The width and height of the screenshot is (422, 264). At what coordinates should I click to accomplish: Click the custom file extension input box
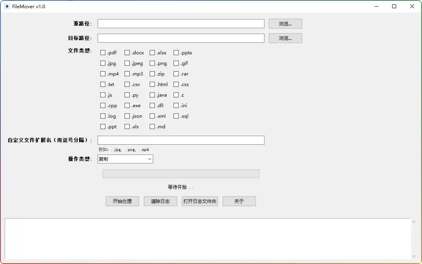(181, 140)
